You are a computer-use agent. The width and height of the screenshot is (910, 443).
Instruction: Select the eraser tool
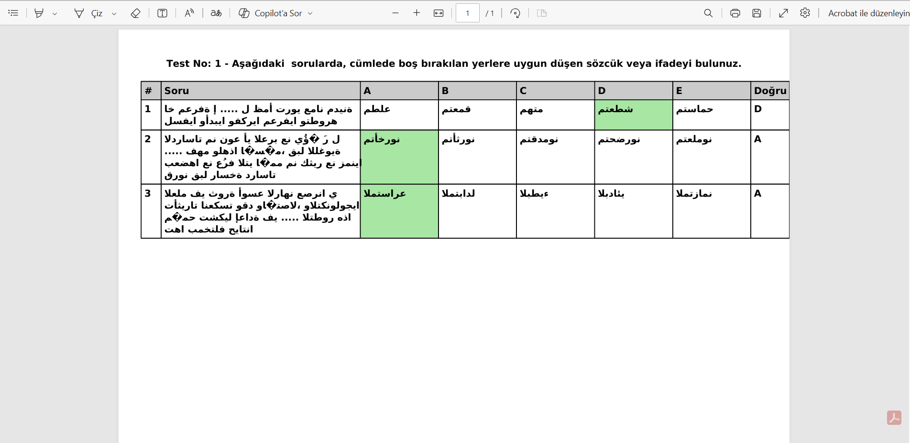click(x=135, y=13)
